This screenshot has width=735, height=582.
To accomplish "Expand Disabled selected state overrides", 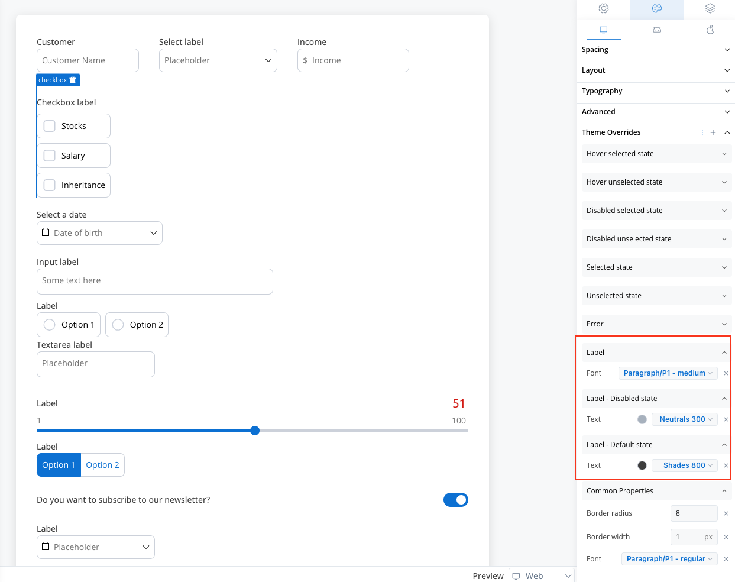I will tap(657, 211).
